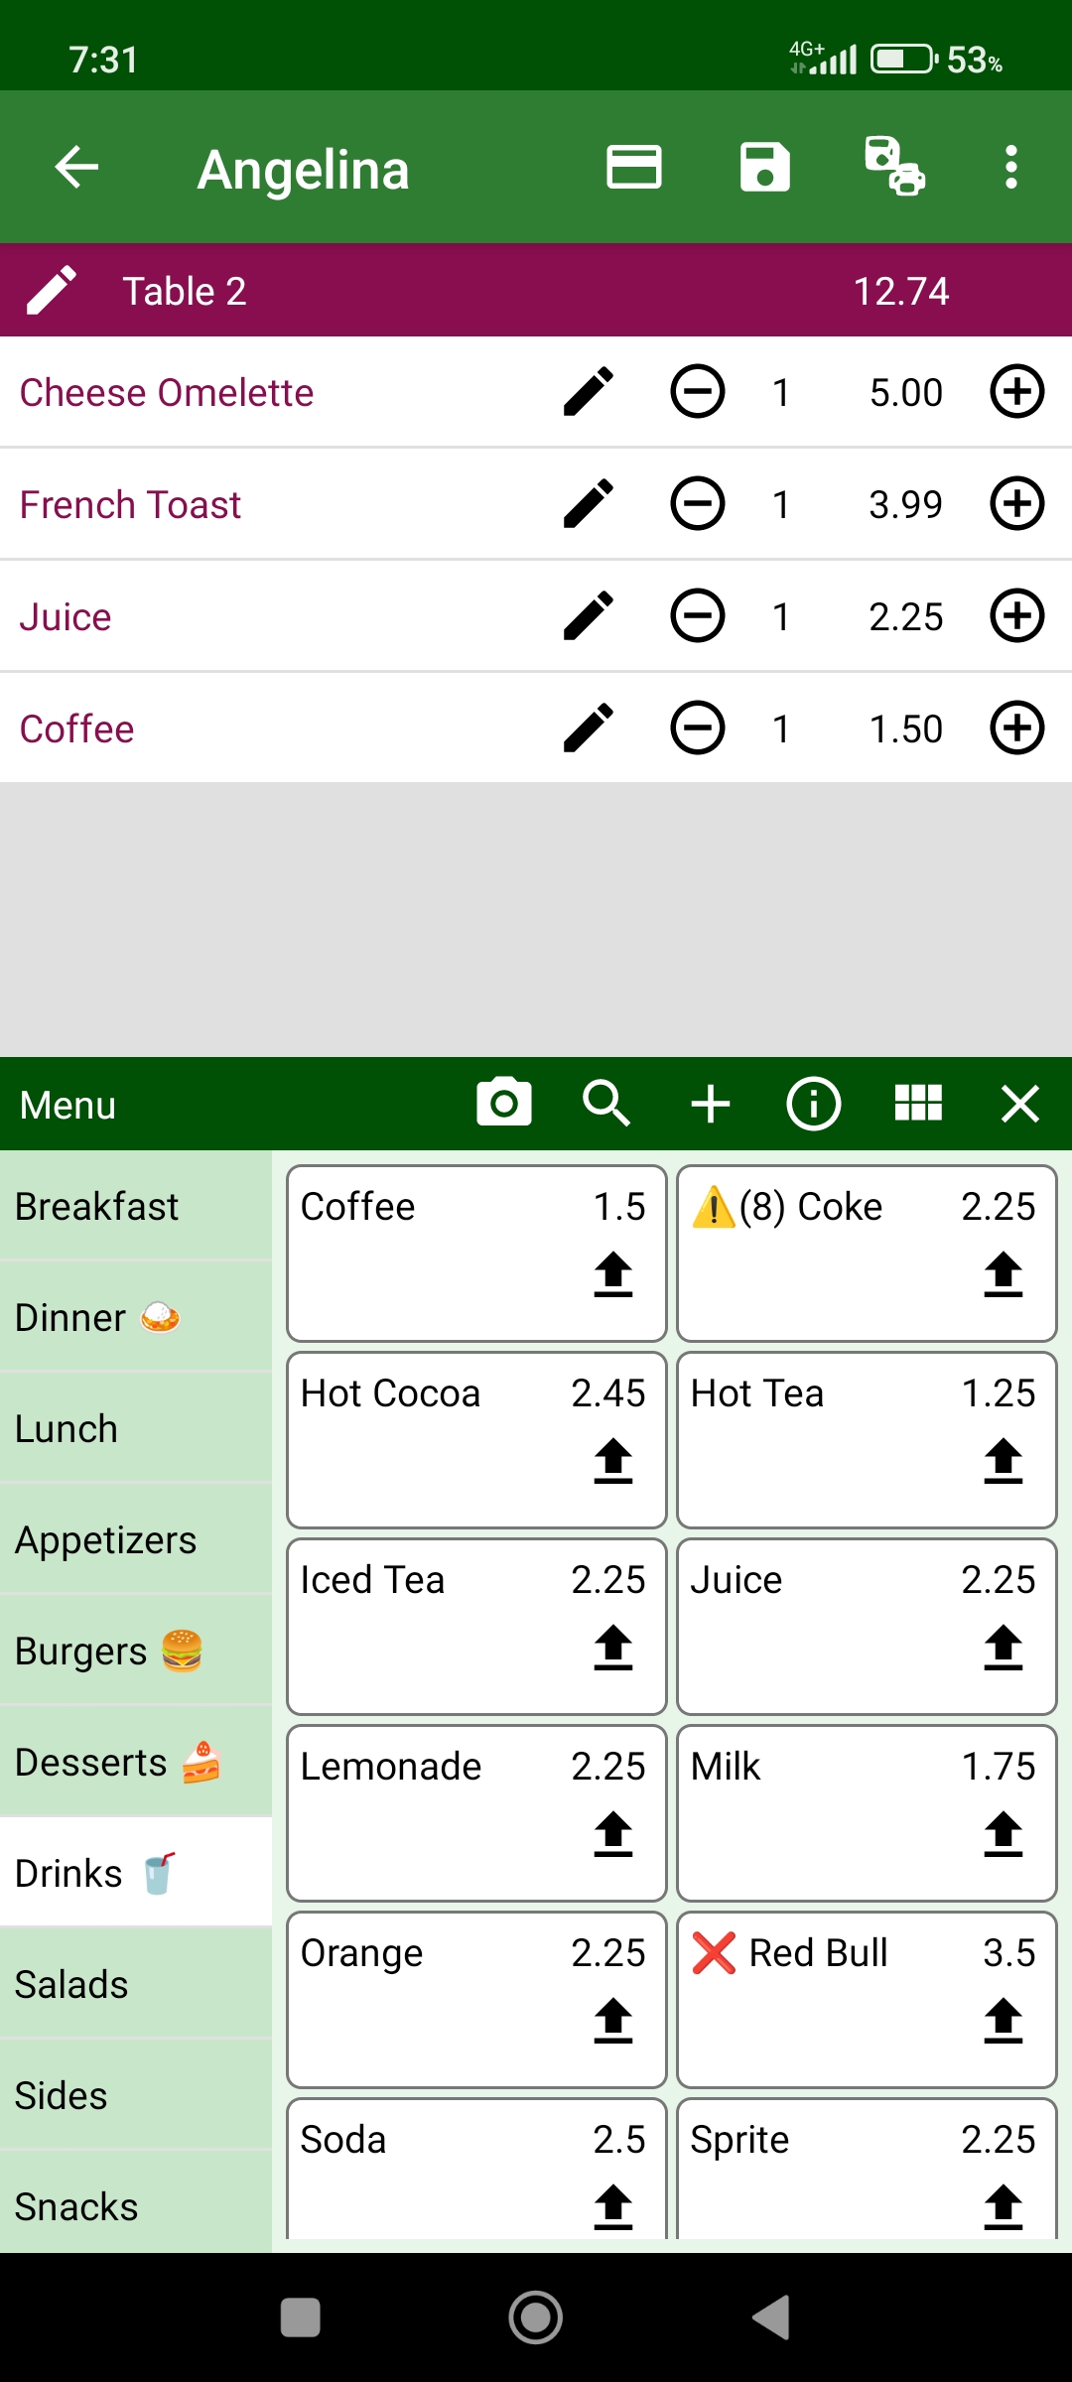Select the Breakfast category
The image size is (1072, 2382).
(x=136, y=1206)
